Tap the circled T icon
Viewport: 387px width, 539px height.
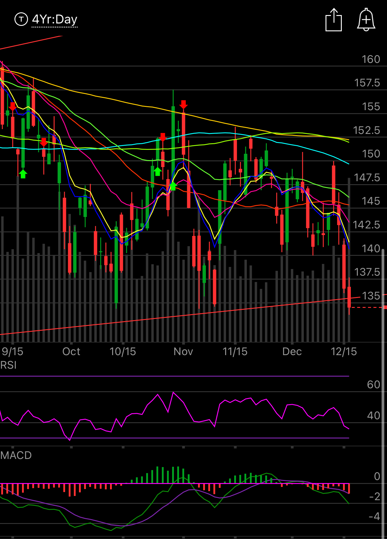[21, 19]
